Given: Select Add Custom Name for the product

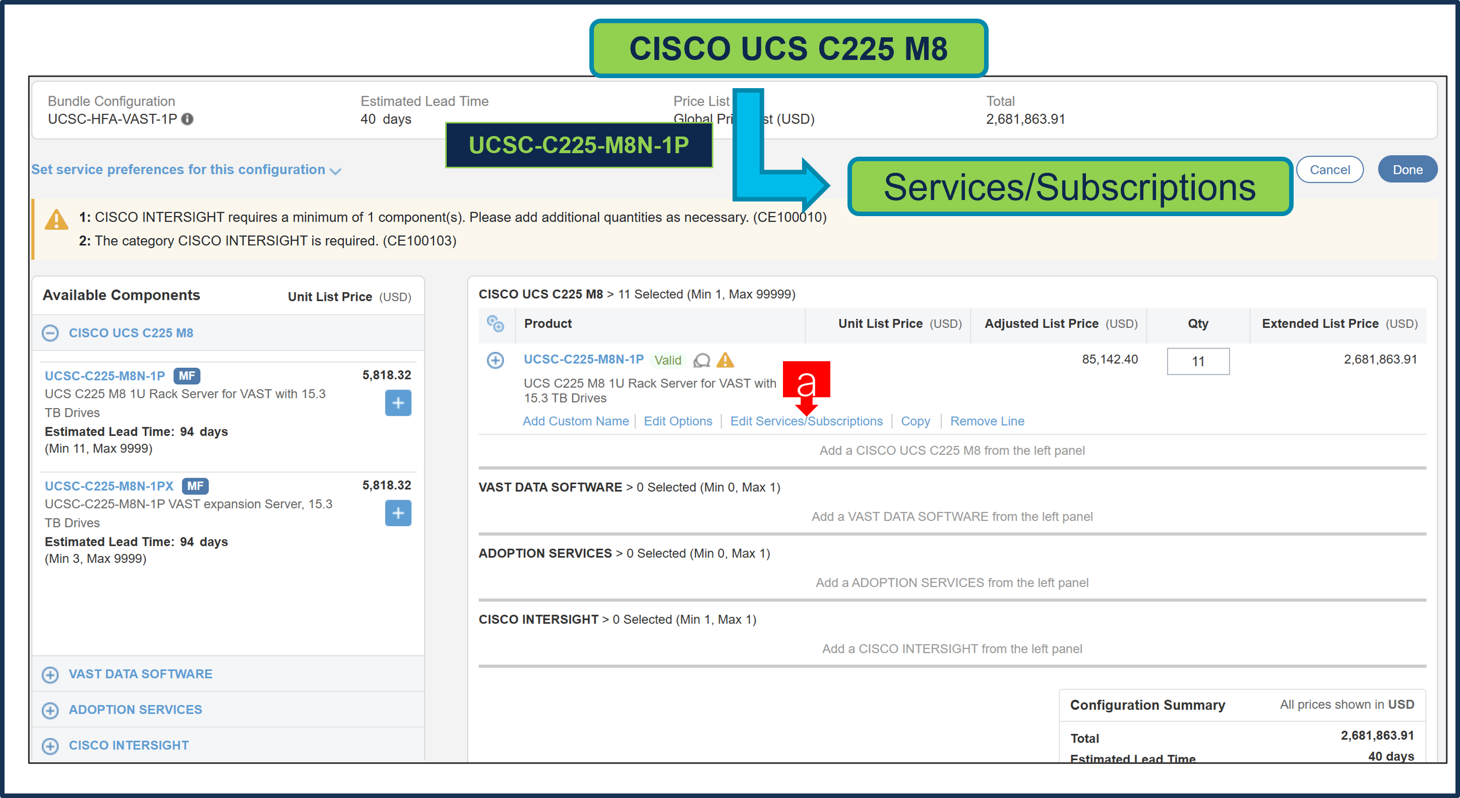Looking at the screenshot, I should tap(576, 421).
